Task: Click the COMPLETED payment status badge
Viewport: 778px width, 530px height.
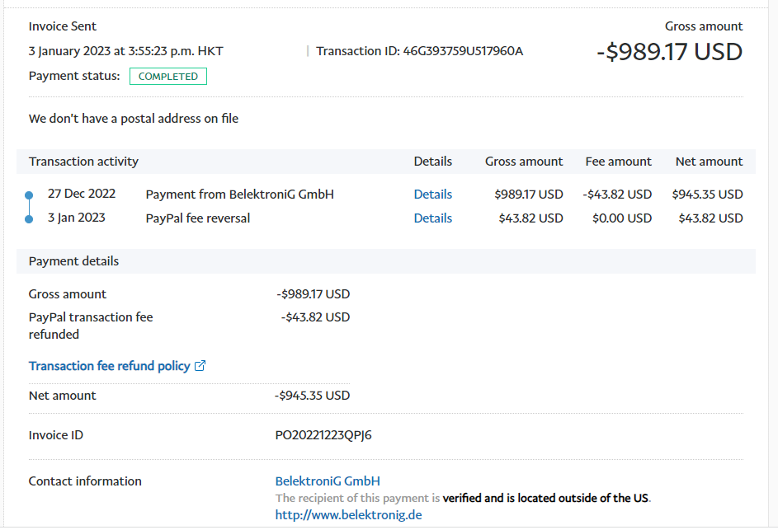Action: pos(167,77)
